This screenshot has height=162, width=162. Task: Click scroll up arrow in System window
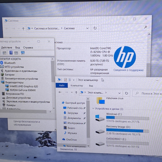pos(149,34)
